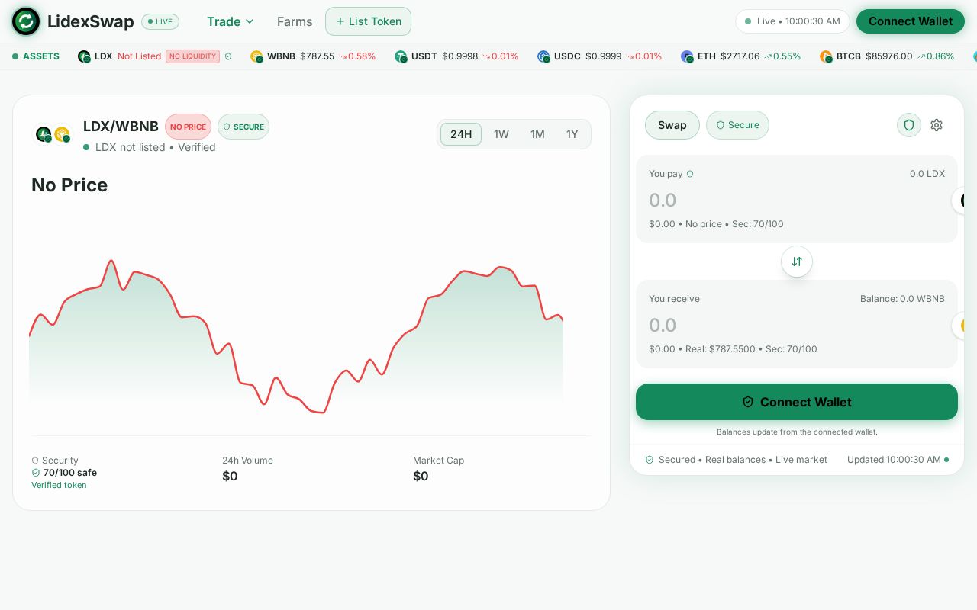Viewport: 977px width, 610px height.
Task: Expand the Trade dropdown menu
Action: coord(231,21)
